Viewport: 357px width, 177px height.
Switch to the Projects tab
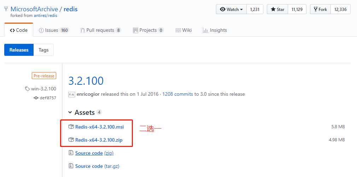tap(148, 30)
